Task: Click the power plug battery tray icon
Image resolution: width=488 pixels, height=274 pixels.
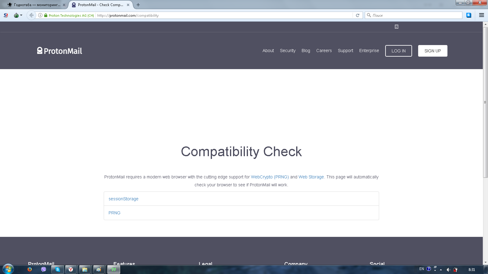Action: (455, 270)
